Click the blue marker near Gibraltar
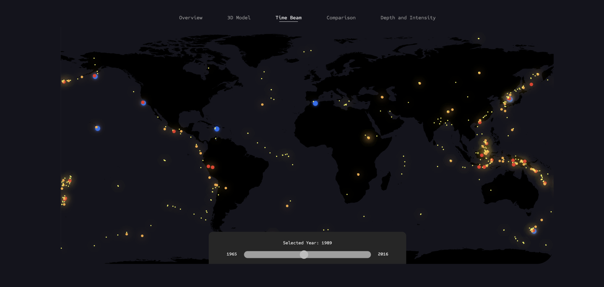 tap(315, 103)
